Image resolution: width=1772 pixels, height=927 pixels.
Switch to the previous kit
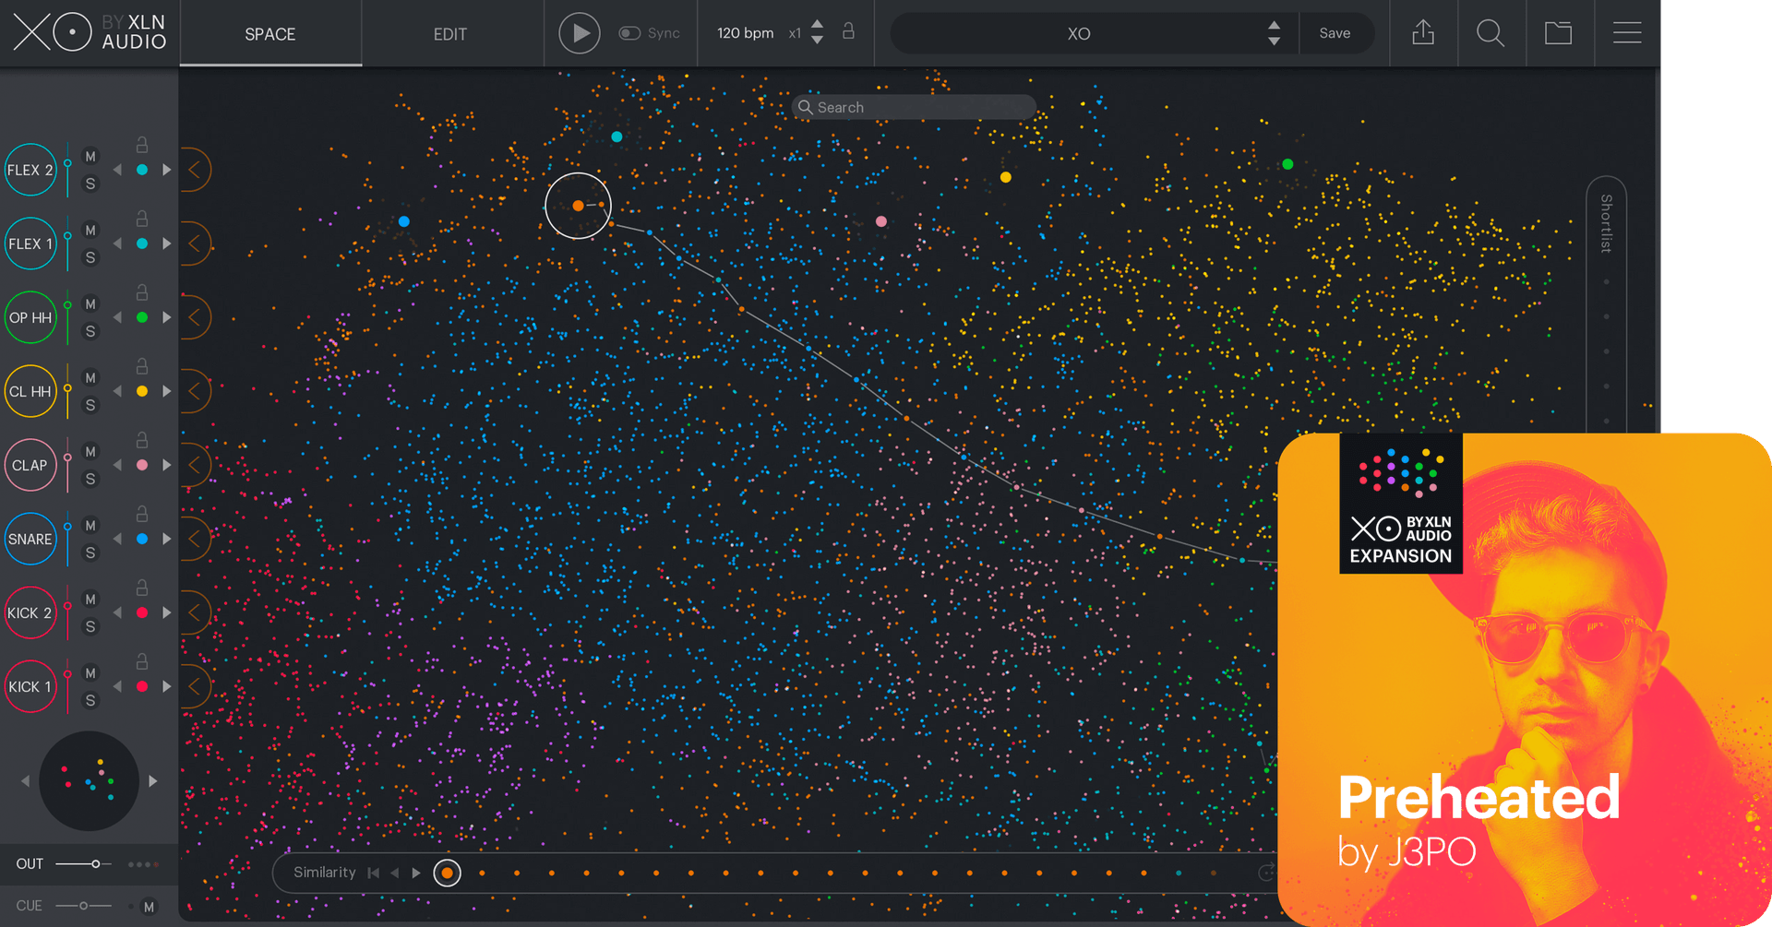point(25,781)
